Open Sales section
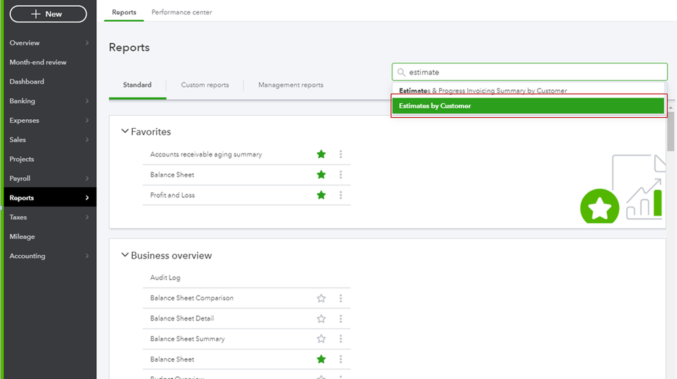677x379 pixels. tap(18, 139)
